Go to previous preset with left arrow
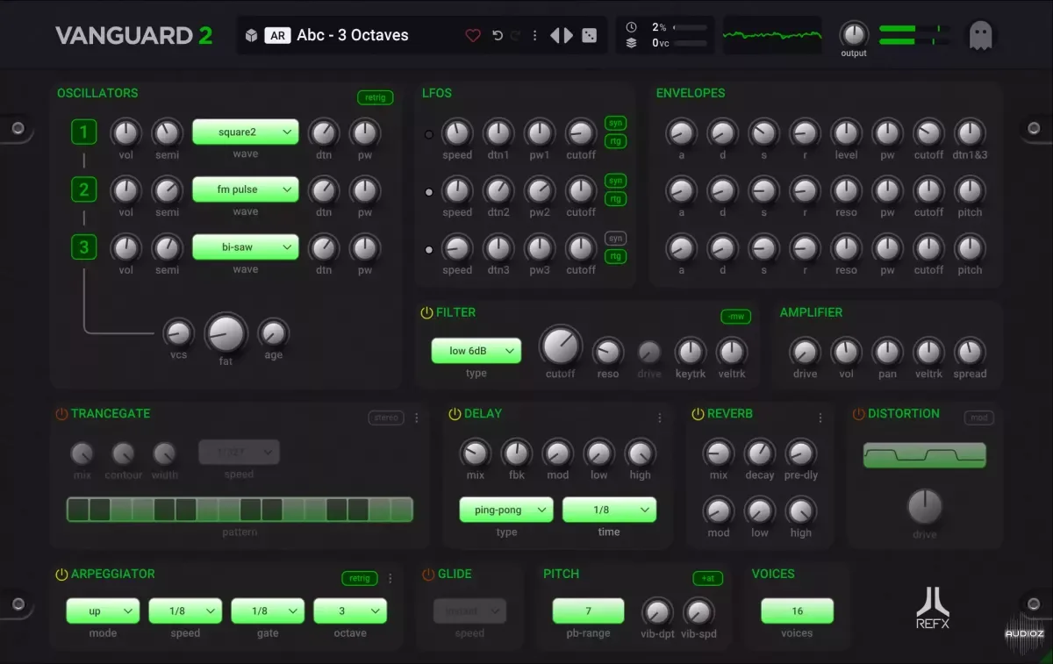Viewport: 1053px width, 664px height. click(555, 36)
